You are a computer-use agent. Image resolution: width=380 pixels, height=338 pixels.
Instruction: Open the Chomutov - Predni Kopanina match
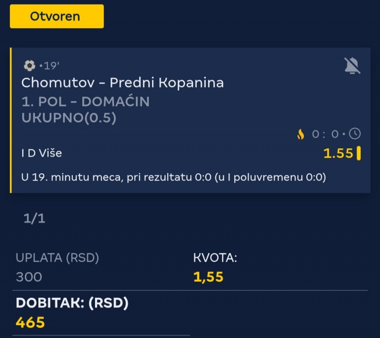[x=122, y=83]
